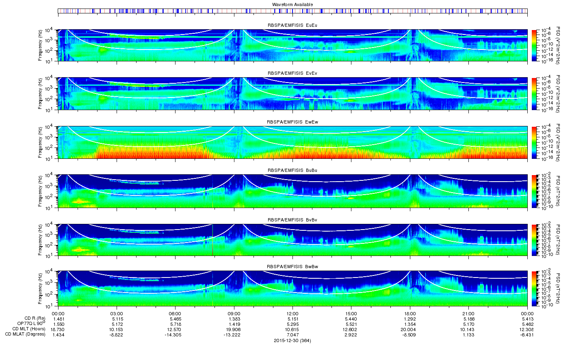Click the 06:00 time axis label
Image resolution: width=572 pixels, height=349 pixels.
click(x=175, y=314)
